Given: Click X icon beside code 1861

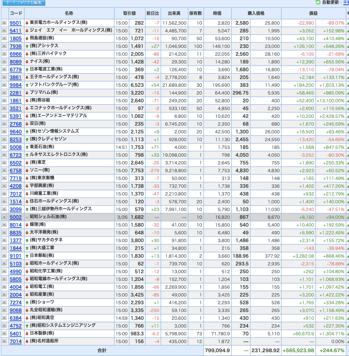Looking at the screenshot, I should tap(4, 100).
